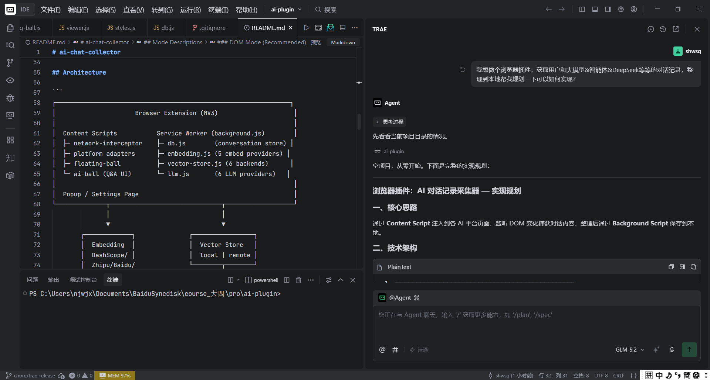Open the GLM-5.2 model dropdown
Viewport: 710px width, 380px height.
click(x=630, y=350)
